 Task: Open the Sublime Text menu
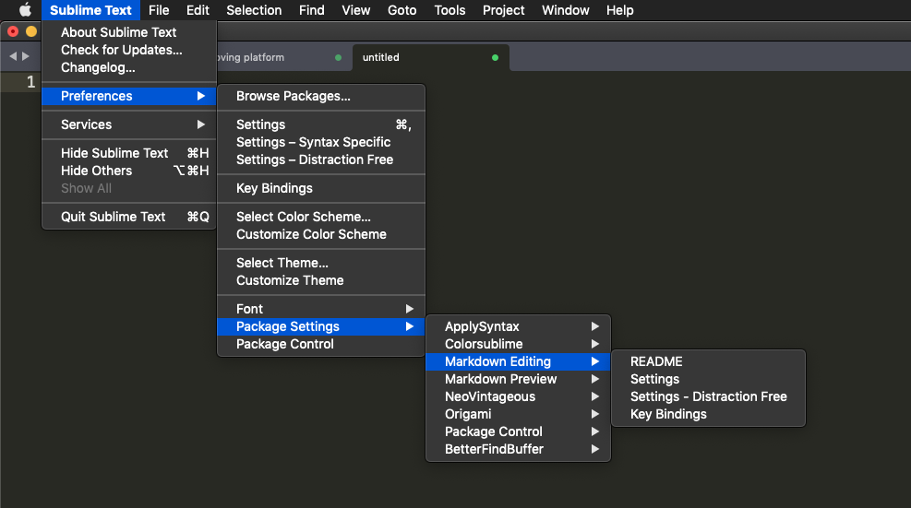coord(90,10)
